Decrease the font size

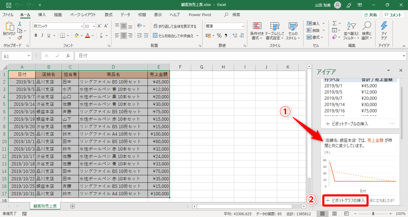click(106, 26)
